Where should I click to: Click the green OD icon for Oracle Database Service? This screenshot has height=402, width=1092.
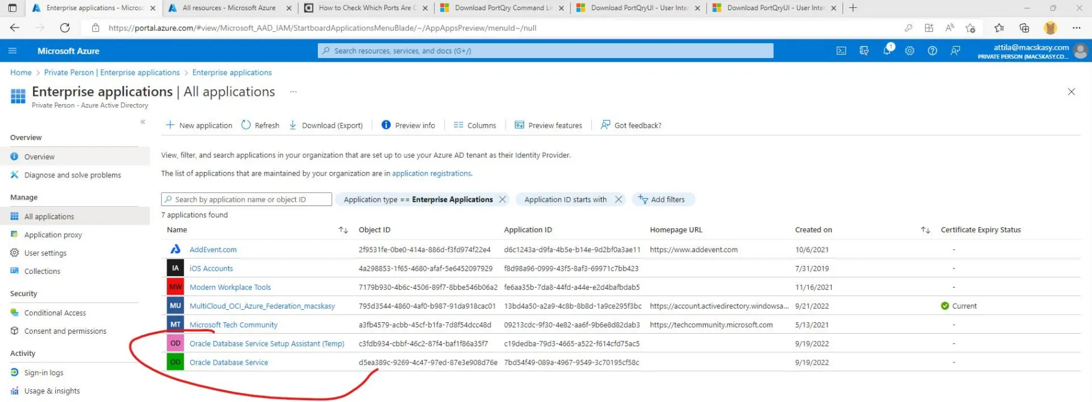[175, 362]
